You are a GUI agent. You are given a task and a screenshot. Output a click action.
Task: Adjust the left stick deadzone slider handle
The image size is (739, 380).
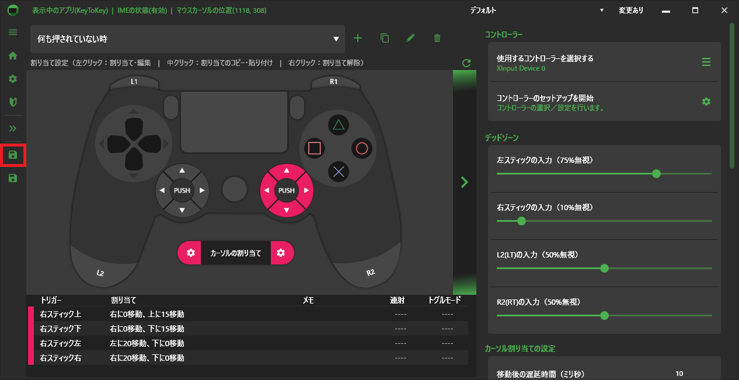(x=656, y=174)
